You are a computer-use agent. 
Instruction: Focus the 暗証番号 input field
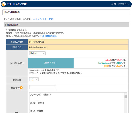[43, 87]
